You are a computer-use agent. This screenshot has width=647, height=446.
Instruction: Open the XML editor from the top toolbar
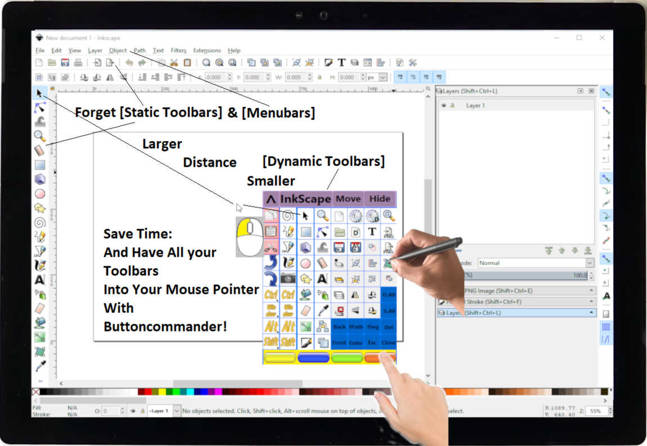coord(367,63)
